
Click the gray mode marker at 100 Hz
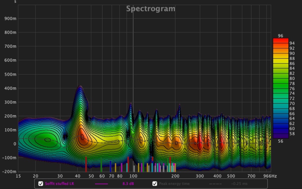[134, 168]
